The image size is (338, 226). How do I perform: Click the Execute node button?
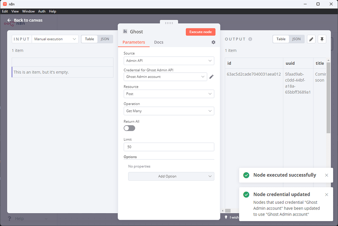(201, 32)
